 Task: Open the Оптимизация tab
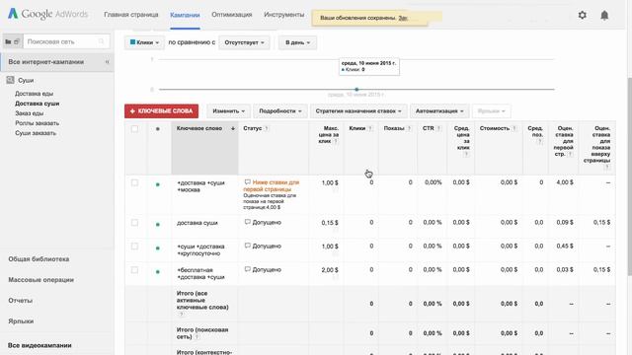[232, 15]
